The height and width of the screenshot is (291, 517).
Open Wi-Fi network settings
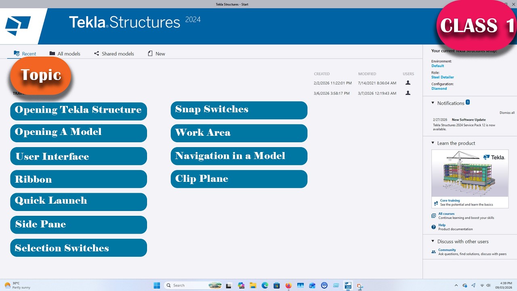tap(482, 285)
